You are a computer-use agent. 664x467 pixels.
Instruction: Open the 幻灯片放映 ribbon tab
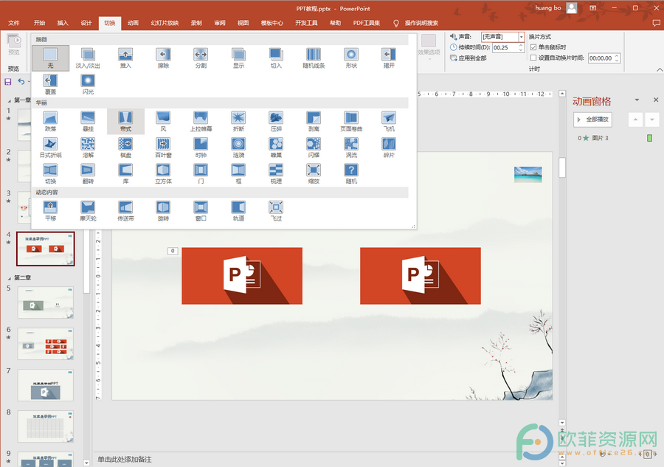tap(165, 23)
